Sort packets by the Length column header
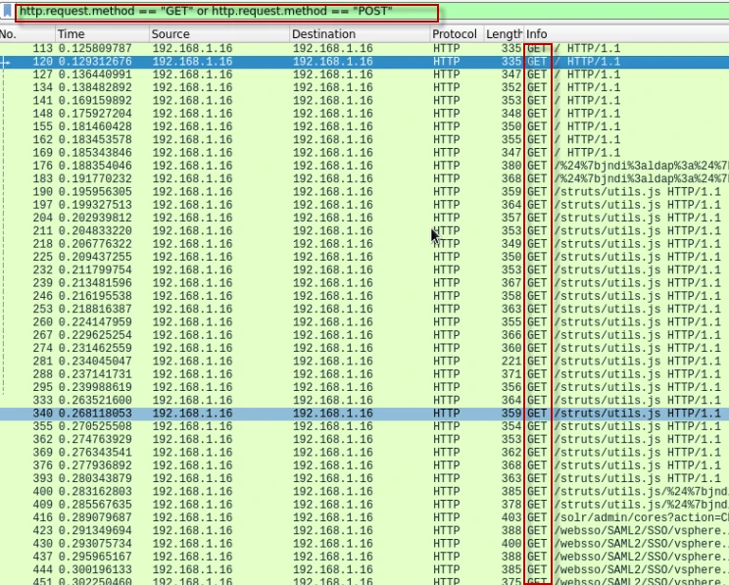Image resolution: width=729 pixels, height=585 pixels. point(504,34)
